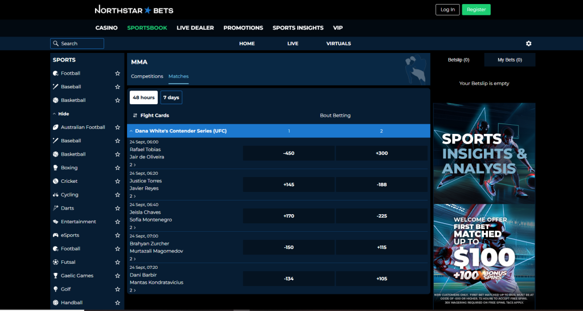Filter matches to 7 days
This screenshot has width=583, height=311.
coord(171,97)
